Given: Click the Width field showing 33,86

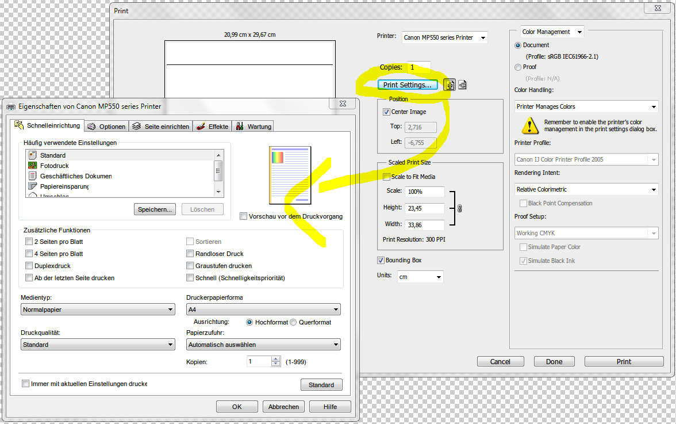Looking at the screenshot, I should coord(425,225).
